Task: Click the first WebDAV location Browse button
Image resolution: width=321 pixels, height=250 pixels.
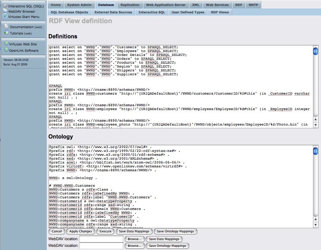Action: click(134, 239)
